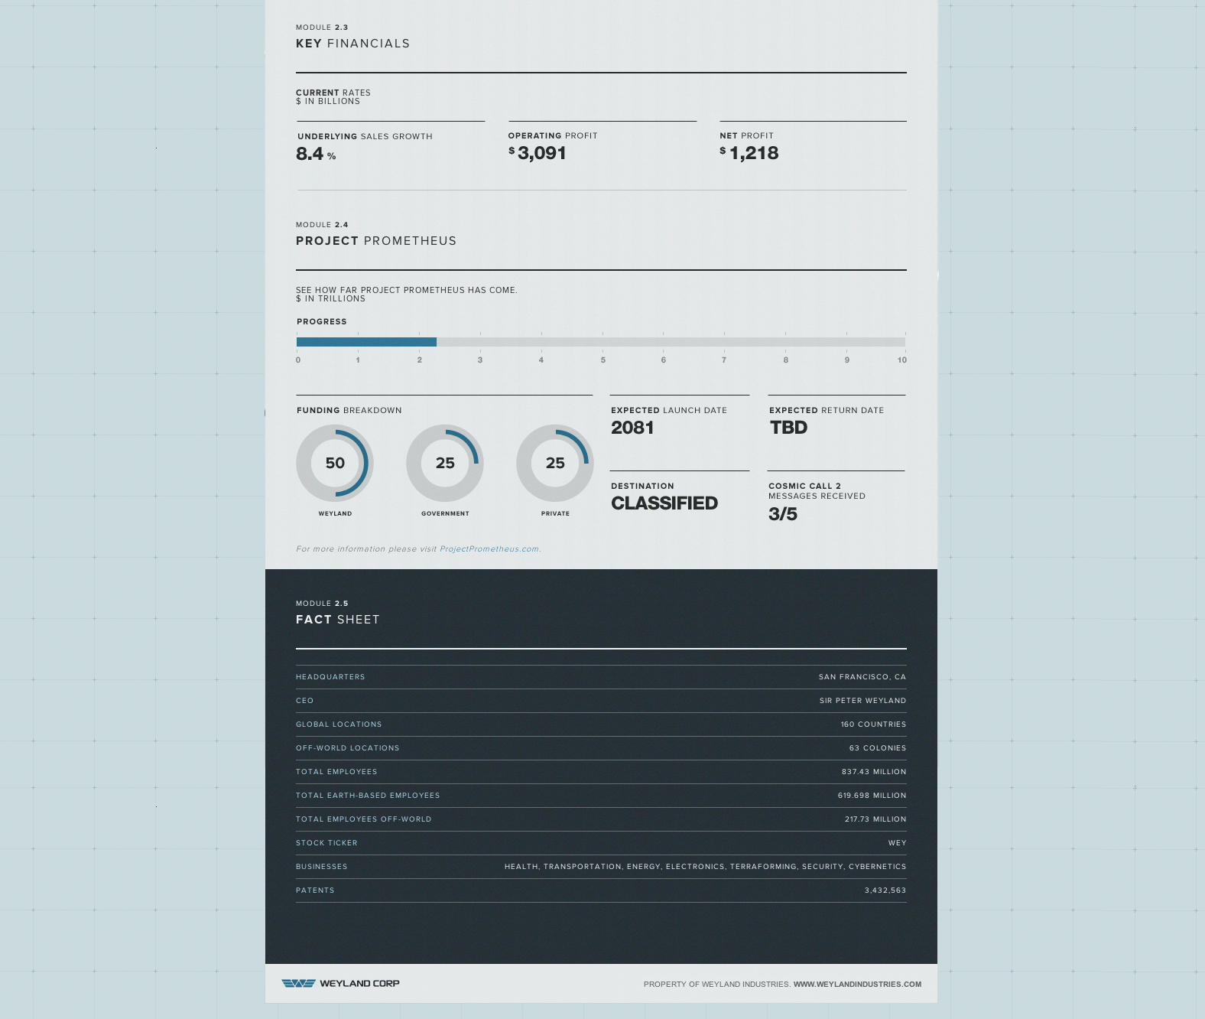This screenshot has width=1205, height=1019.
Task: Click the Key Financials module heading
Action: pos(352,44)
